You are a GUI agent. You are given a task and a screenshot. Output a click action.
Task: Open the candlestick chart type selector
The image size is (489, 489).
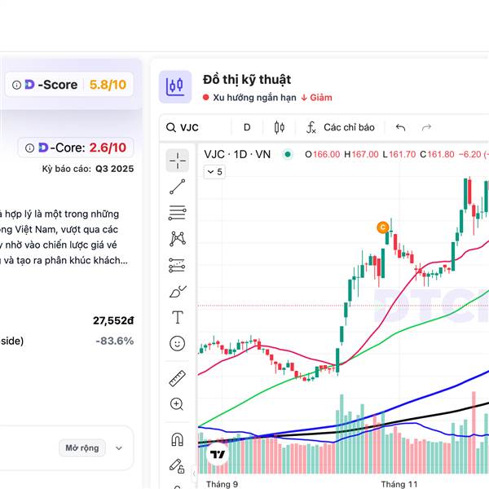280,127
